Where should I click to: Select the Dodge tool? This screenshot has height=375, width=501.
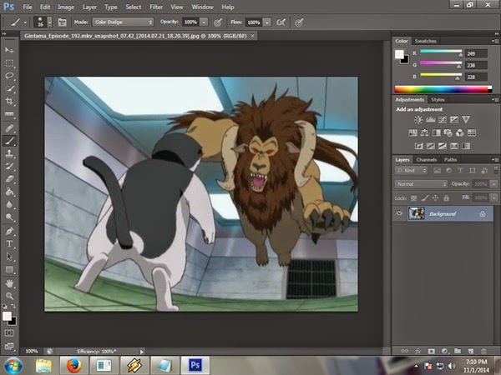(x=9, y=217)
